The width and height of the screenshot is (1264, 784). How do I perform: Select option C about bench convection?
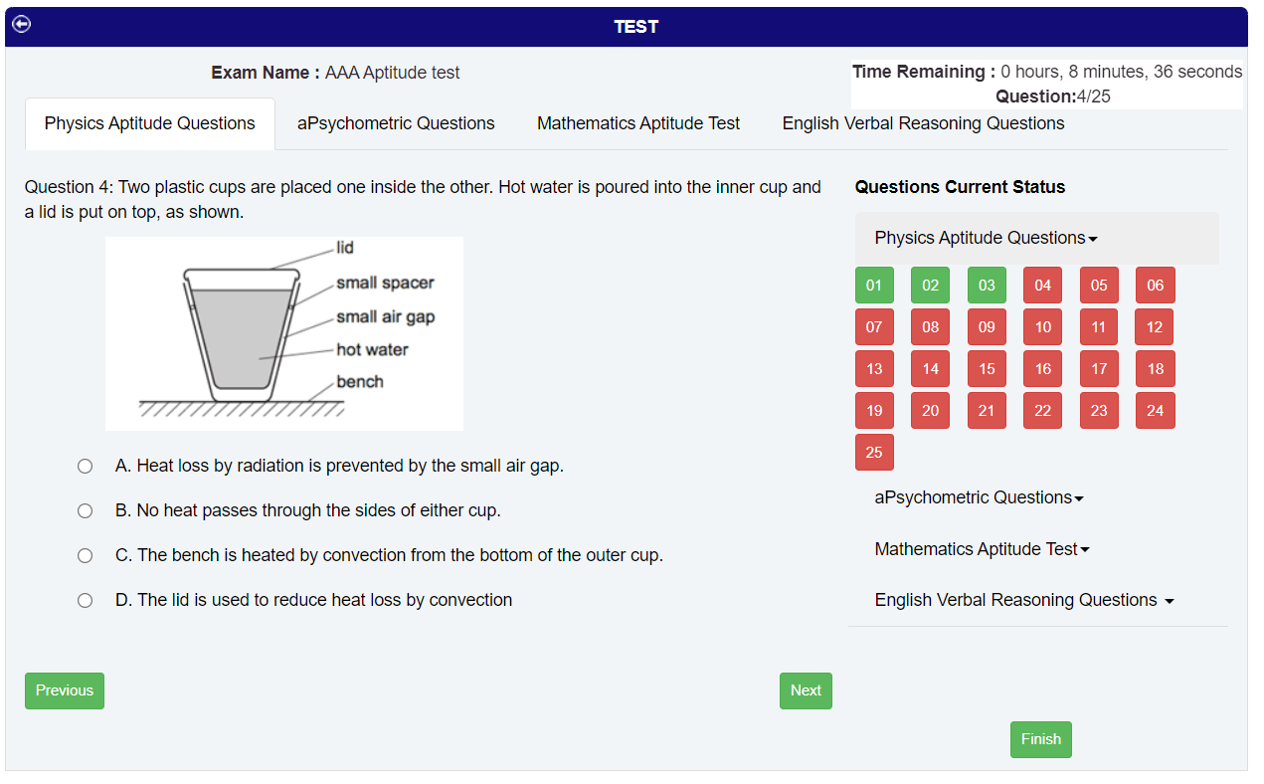click(86, 555)
